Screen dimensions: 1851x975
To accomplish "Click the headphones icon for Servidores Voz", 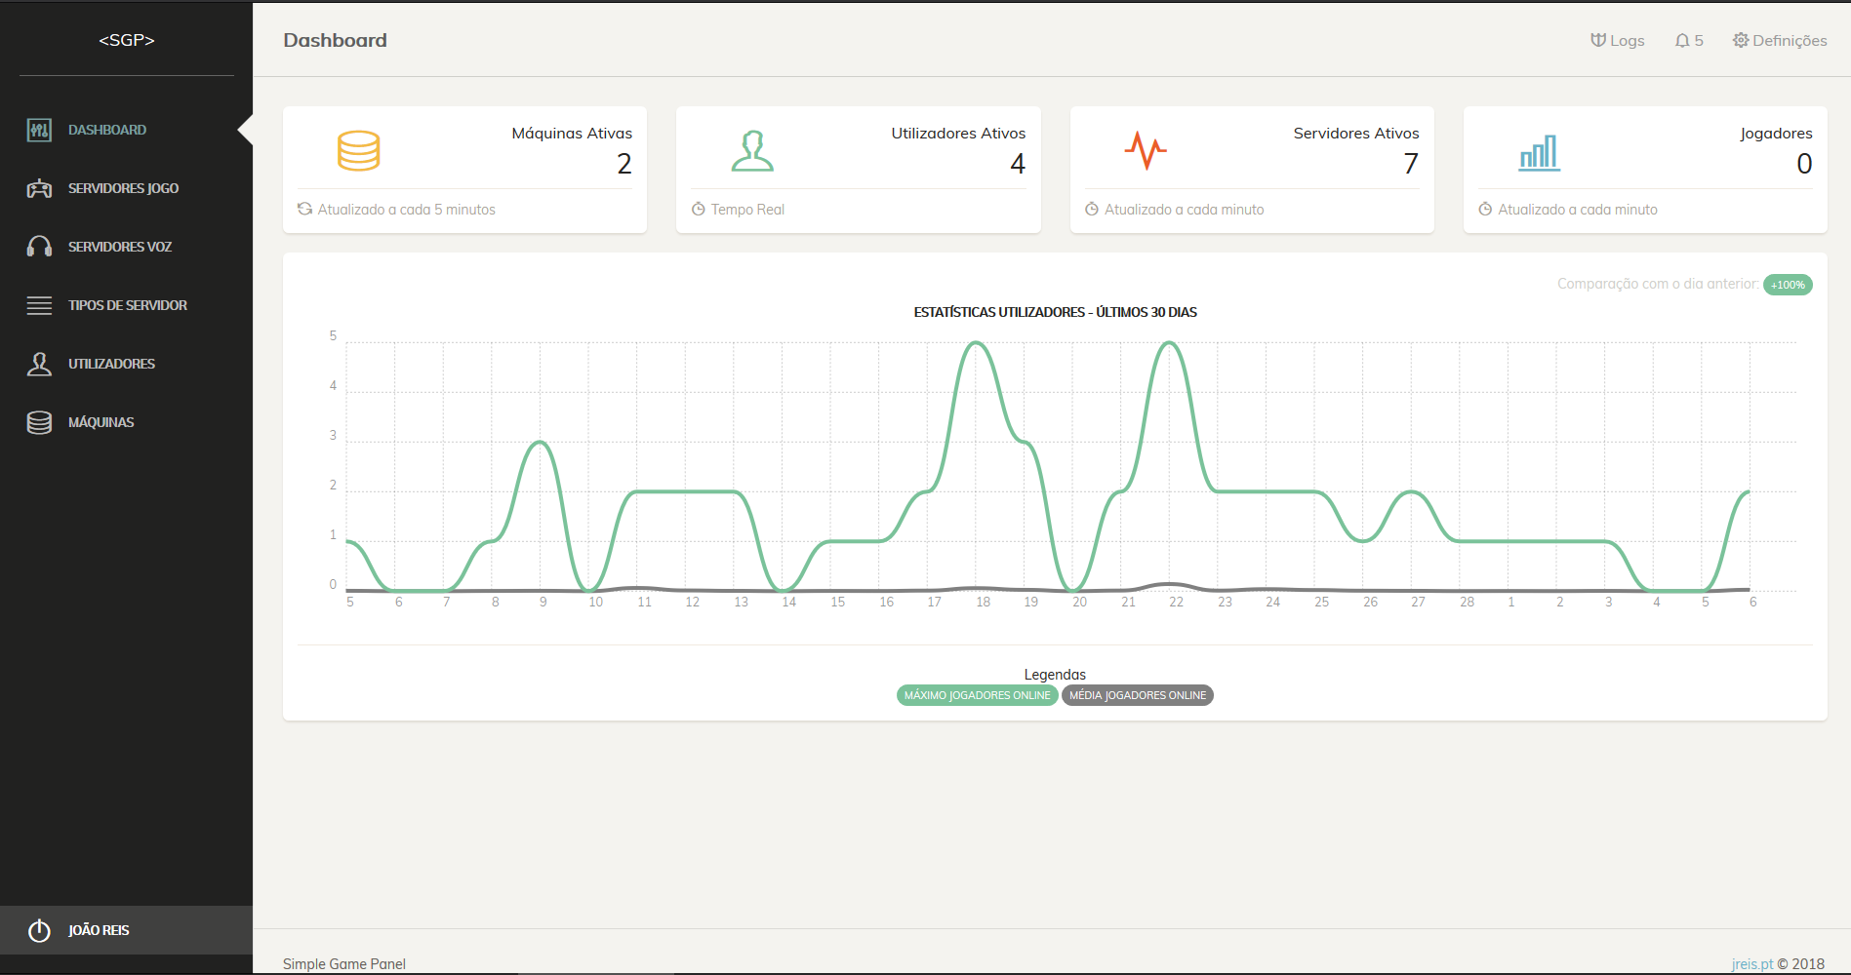I will point(39,247).
